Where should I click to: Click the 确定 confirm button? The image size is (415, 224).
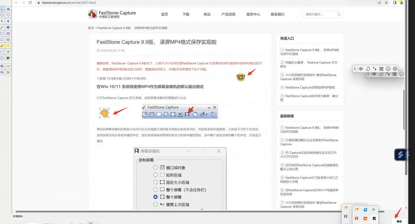coord(399,221)
